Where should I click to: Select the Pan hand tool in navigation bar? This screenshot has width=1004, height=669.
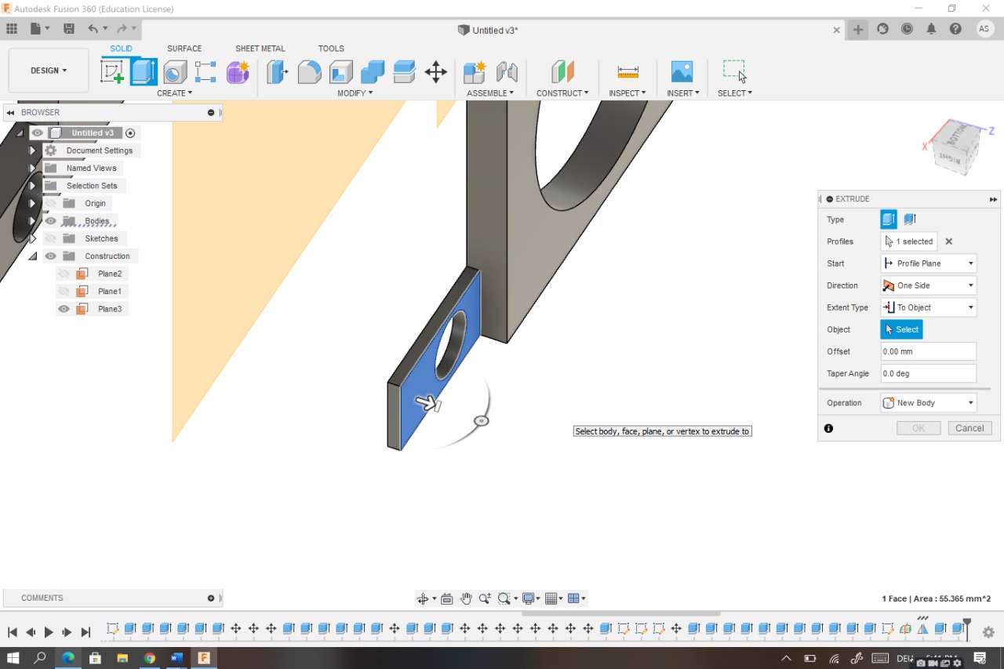point(466,598)
